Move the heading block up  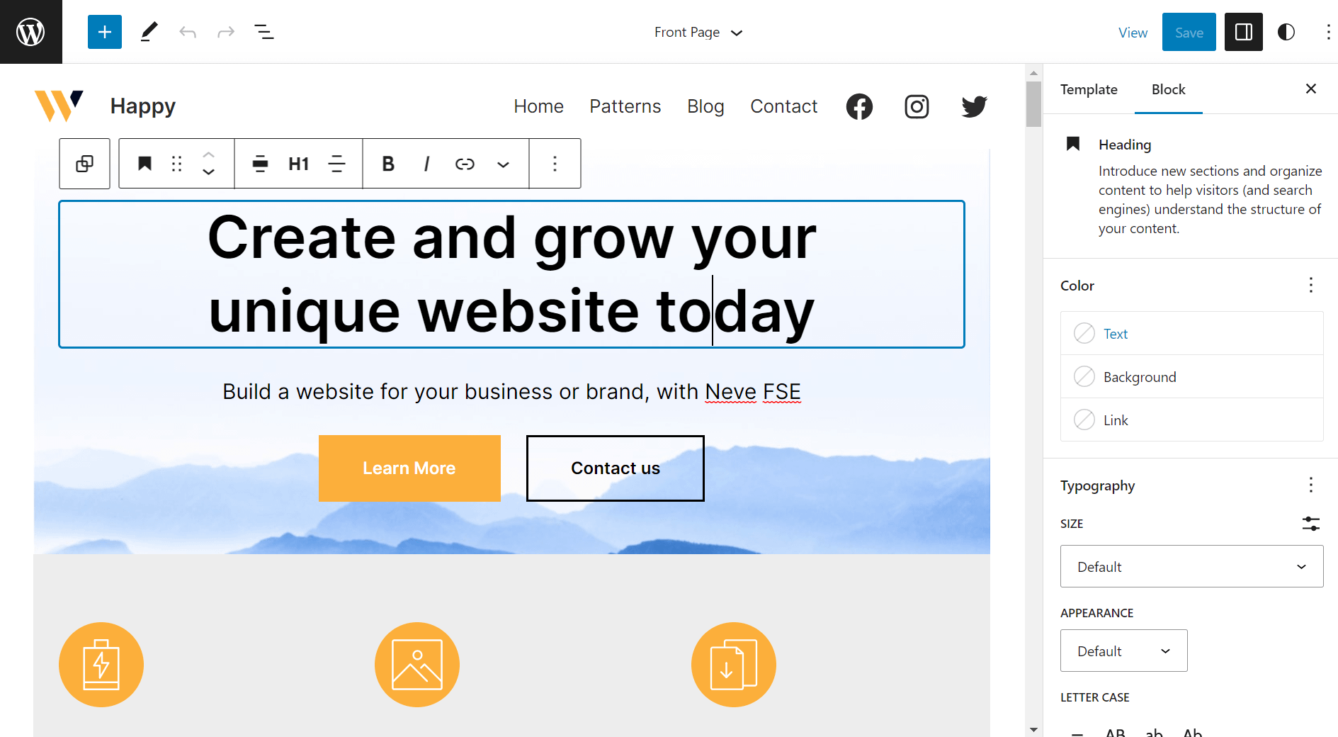208,154
